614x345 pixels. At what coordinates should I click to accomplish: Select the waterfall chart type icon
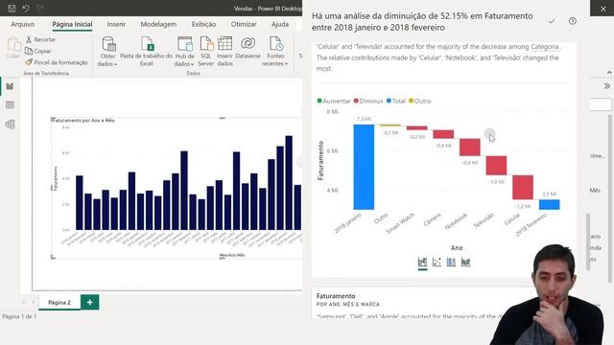pyautogui.click(x=422, y=262)
